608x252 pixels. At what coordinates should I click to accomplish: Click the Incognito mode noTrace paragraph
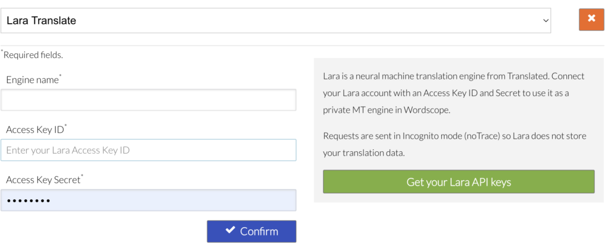click(x=454, y=145)
